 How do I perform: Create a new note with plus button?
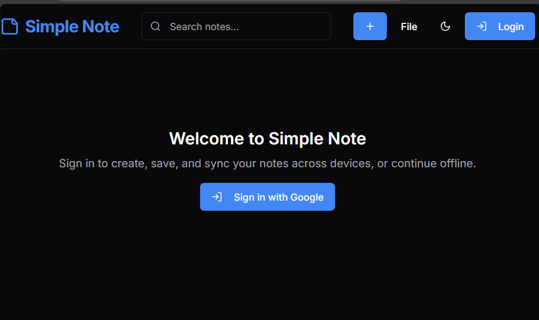(370, 26)
